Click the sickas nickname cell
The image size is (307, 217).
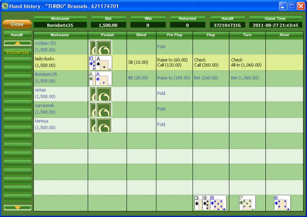coord(61,94)
